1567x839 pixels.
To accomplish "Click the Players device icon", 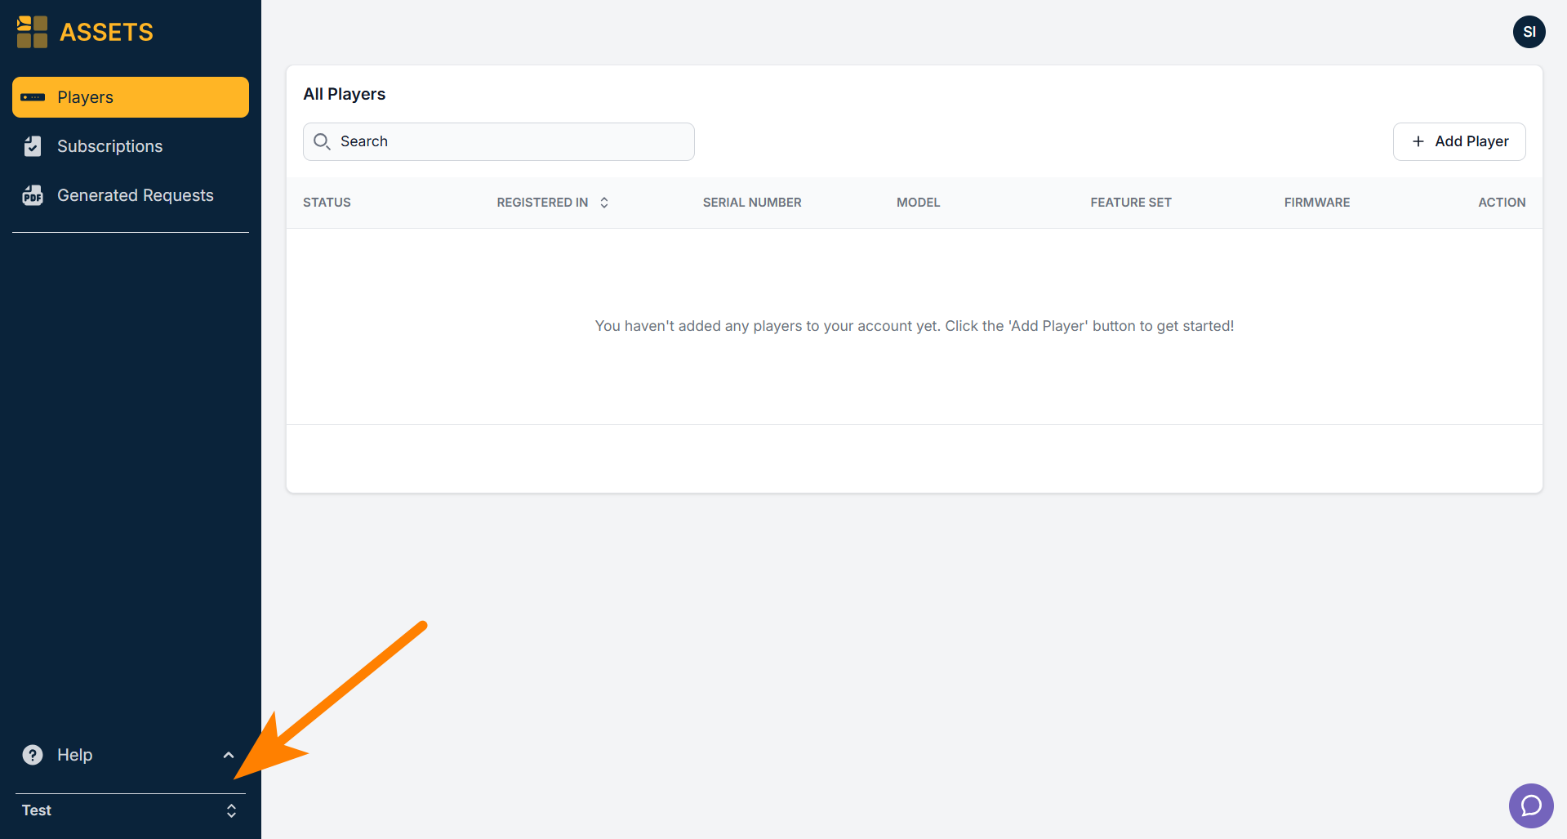I will point(33,97).
